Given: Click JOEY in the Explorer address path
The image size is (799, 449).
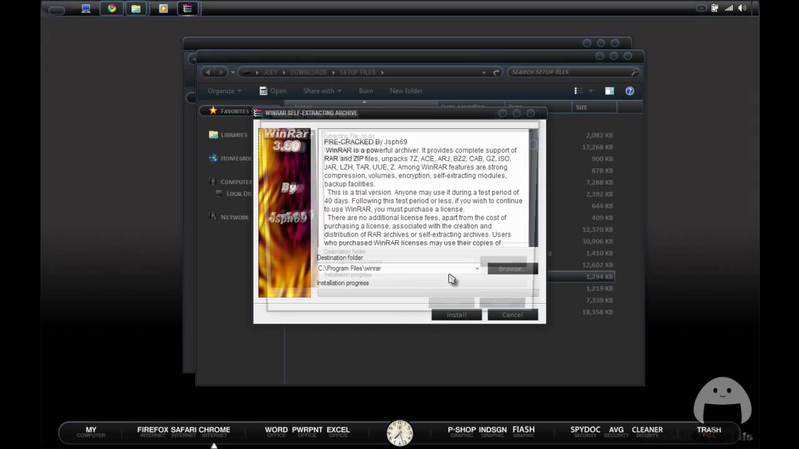Looking at the screenshot, I should click(x=270, y=72).
